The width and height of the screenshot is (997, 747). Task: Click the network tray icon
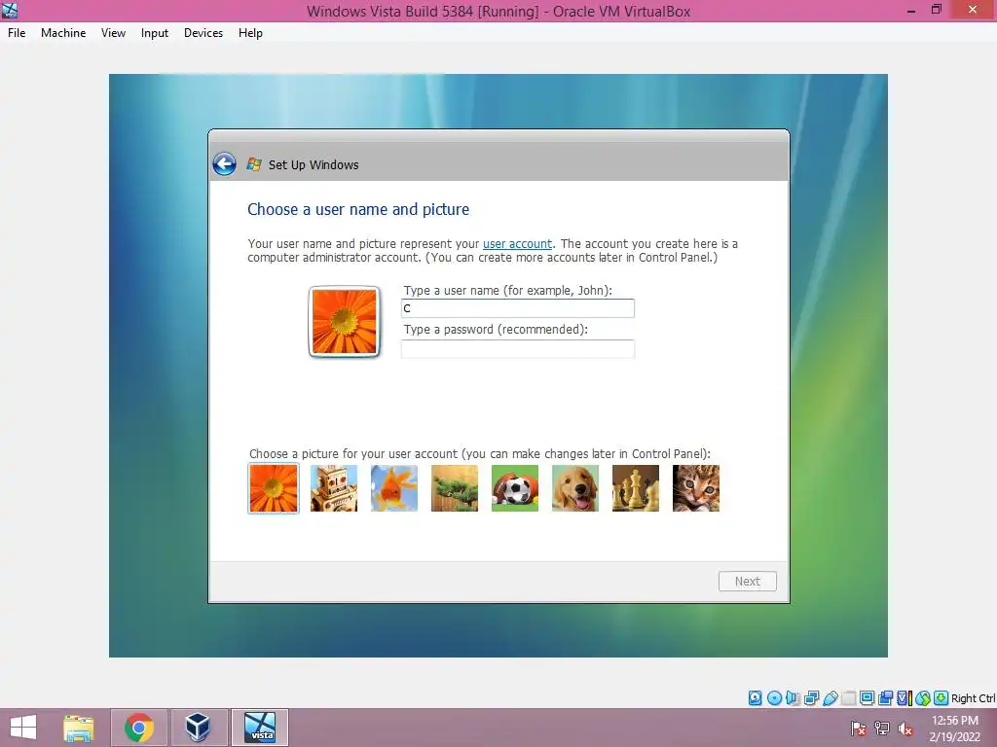point(882,729)
